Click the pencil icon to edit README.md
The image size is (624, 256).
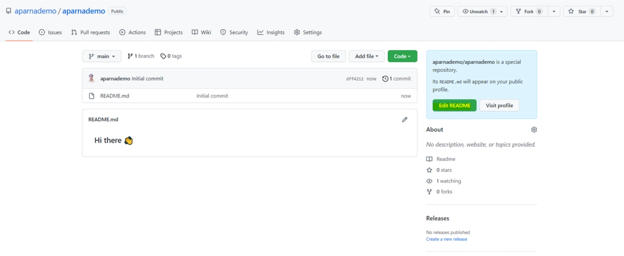[x=404, y=120]
